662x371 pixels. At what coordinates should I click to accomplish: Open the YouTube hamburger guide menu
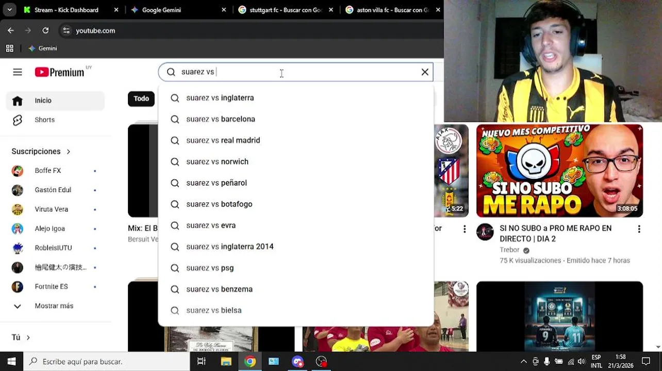tap(18, 72)
